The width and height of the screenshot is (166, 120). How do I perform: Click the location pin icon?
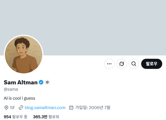click(6, 108)
